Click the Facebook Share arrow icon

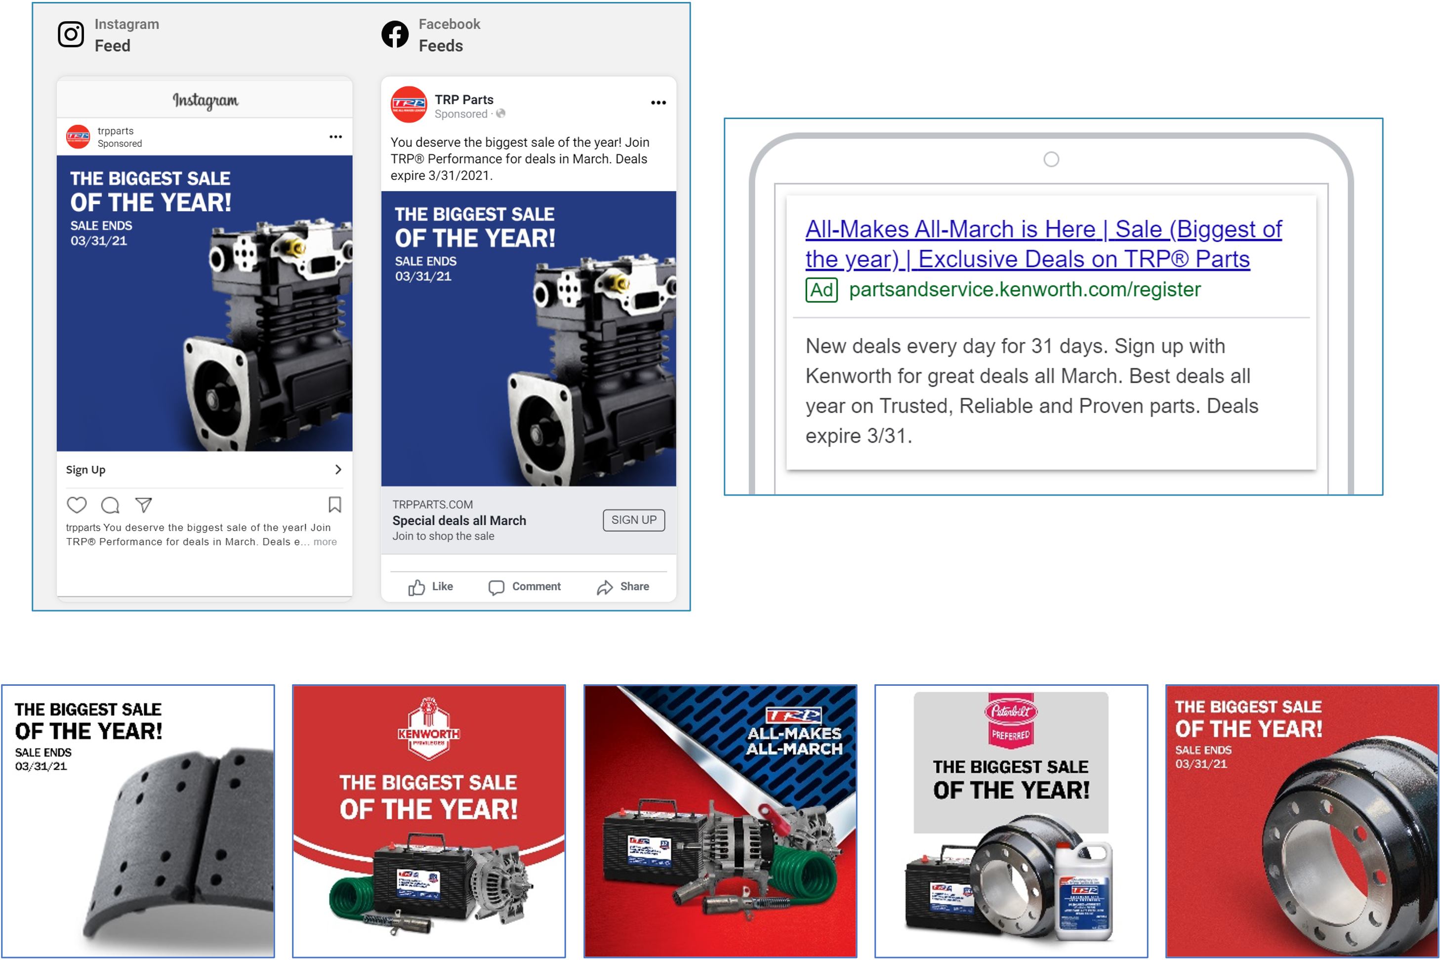pyautogui.click(x=605, y=588)
